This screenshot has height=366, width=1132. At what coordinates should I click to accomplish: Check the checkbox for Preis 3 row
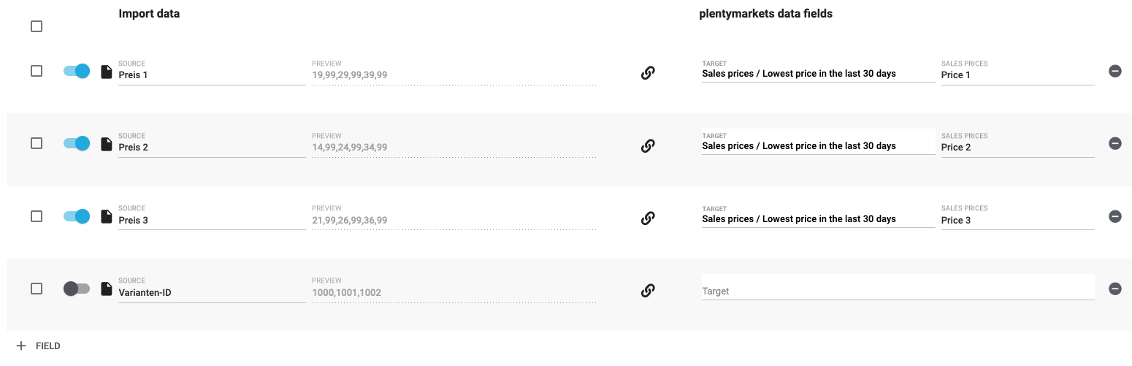[x=37, y=216]
